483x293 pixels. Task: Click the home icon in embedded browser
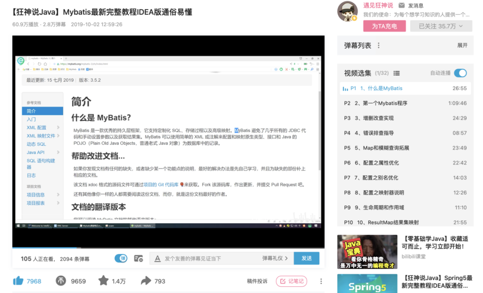click(x=45, y=64)
